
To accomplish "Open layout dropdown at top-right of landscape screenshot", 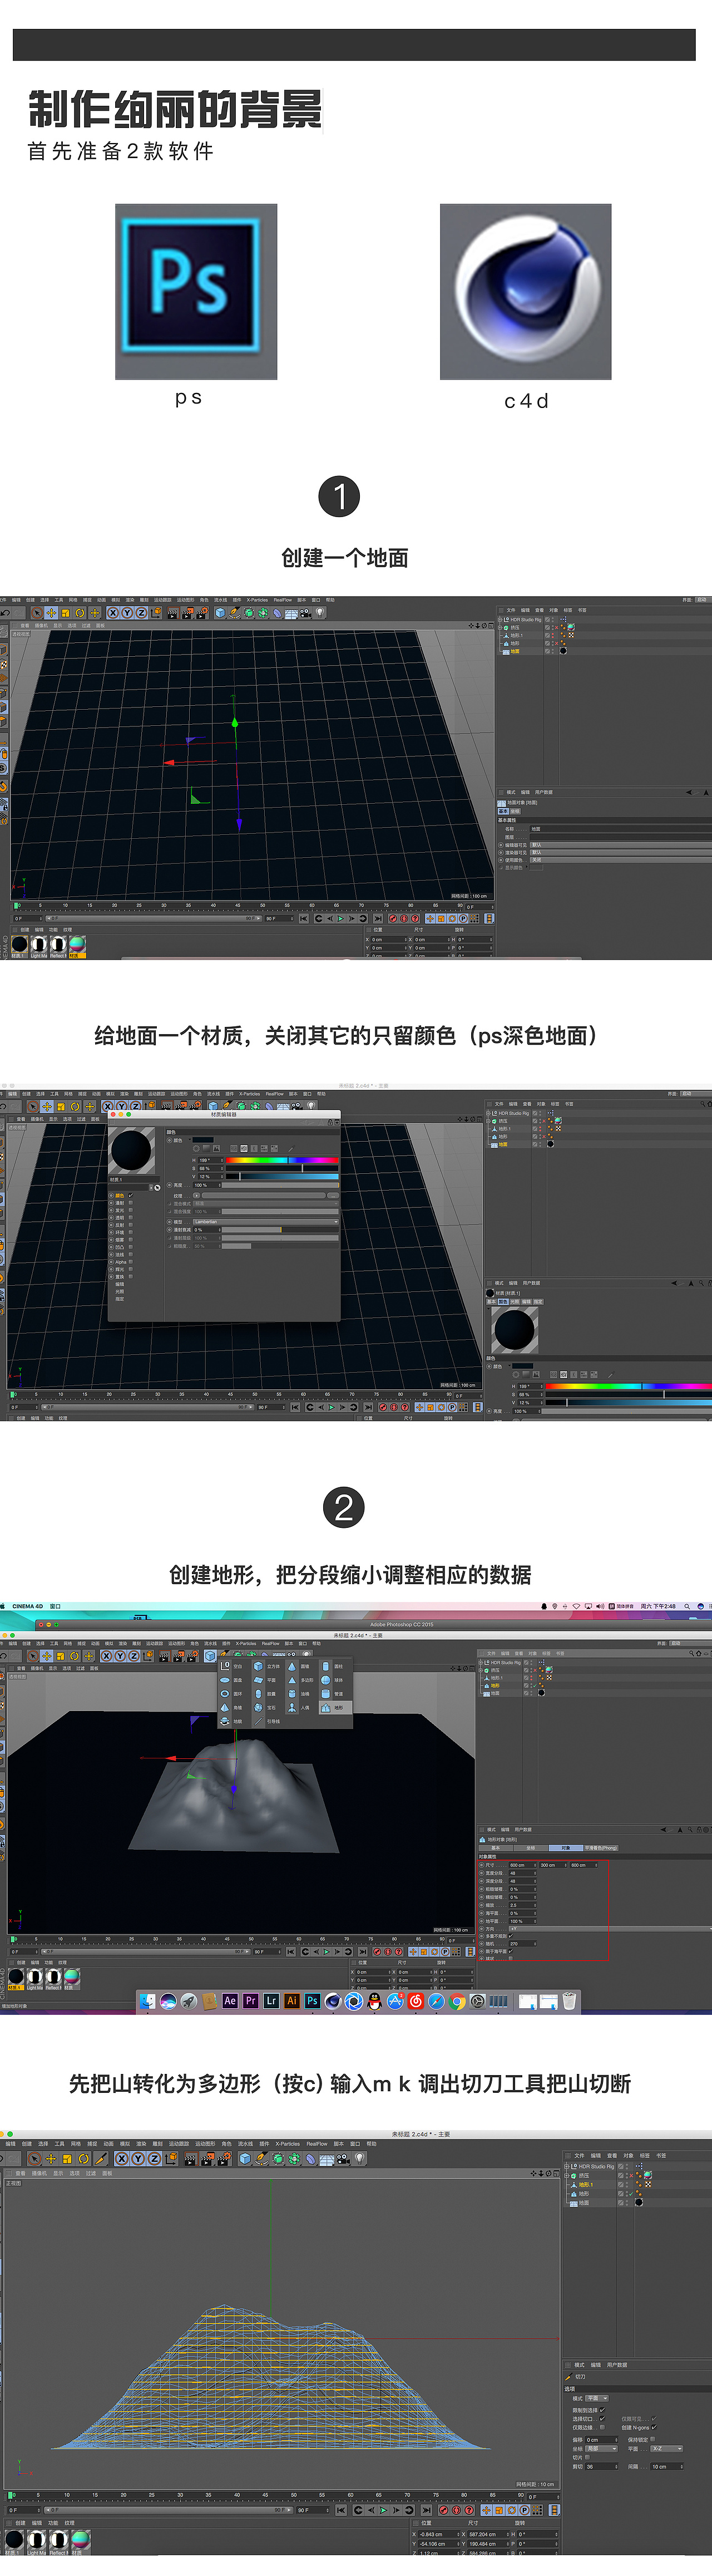I will (x=689, y=1643).
